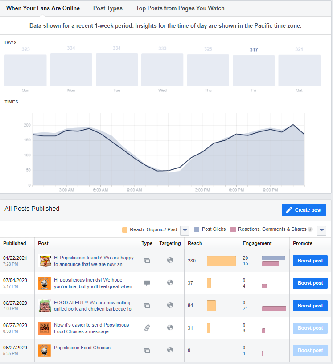Click the Create post button
The width and height of the screenshot is (333, 364).
(304, 210)
